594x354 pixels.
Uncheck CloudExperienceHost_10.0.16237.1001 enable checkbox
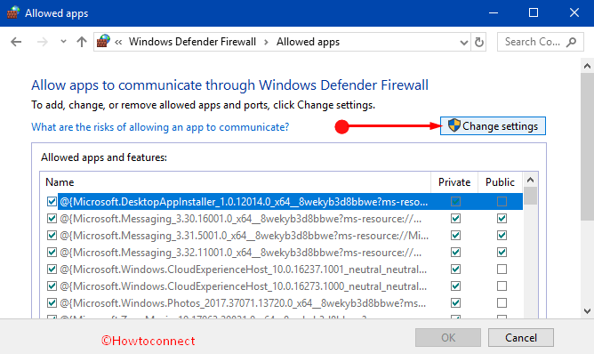tap(52, 270)
